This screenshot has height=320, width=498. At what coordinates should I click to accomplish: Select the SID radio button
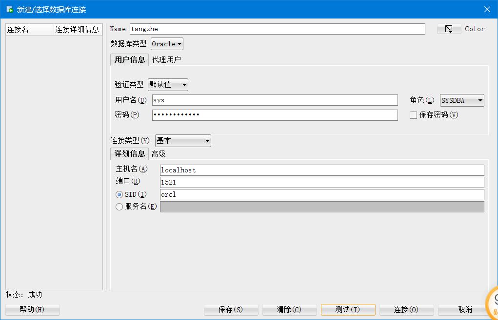tap(119, 194)
